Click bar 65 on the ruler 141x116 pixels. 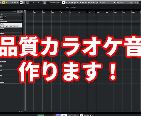point(62,12)
